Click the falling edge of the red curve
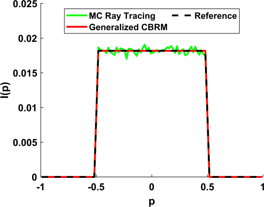The image size is (264, 207). click(207, 114)
